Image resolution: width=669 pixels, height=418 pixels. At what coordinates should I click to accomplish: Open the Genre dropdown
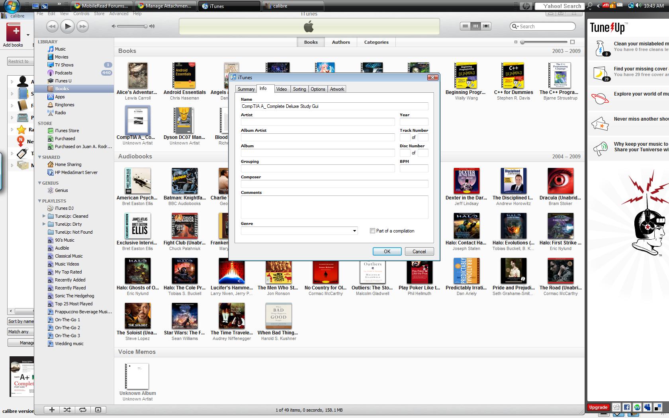tap(354, 231)
